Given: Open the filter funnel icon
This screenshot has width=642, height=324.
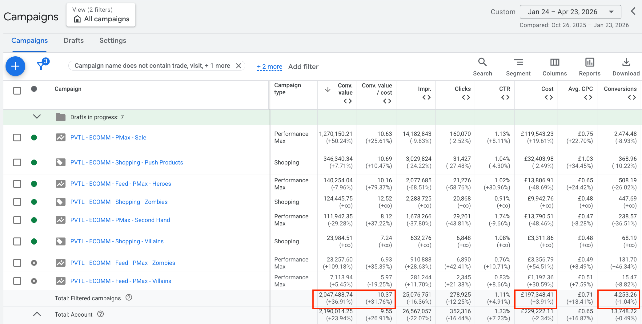Looking at the screenshot, I should [x=41, y=66].
